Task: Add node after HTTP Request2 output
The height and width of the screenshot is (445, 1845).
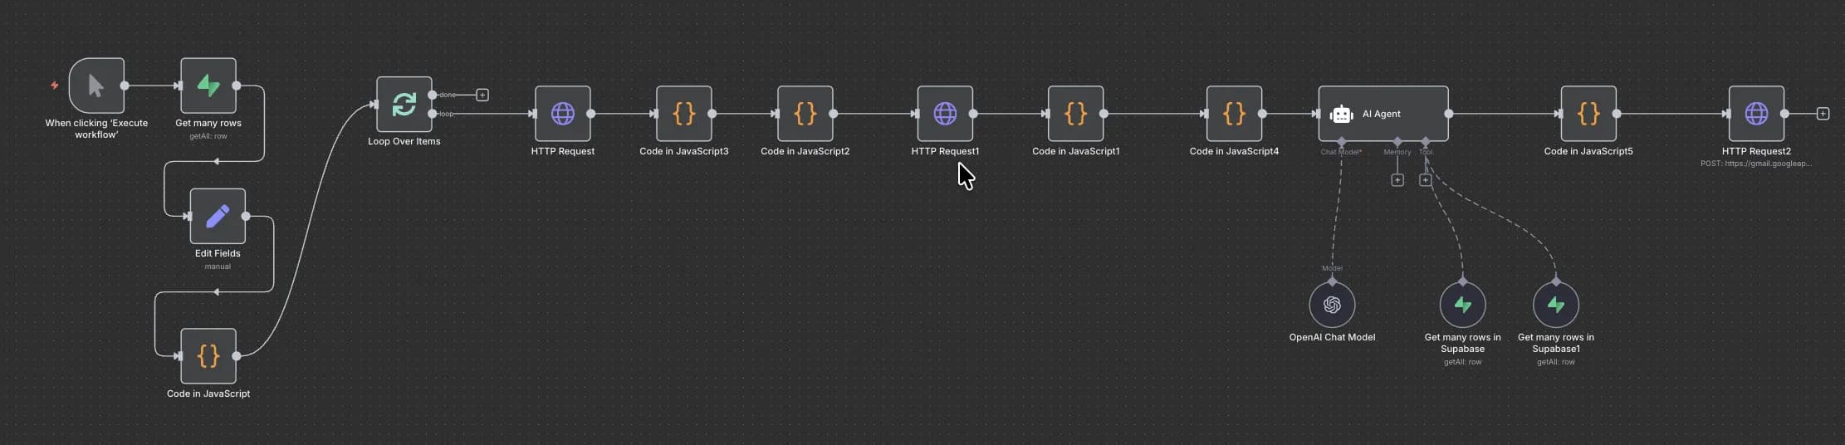Action: 1823,114
